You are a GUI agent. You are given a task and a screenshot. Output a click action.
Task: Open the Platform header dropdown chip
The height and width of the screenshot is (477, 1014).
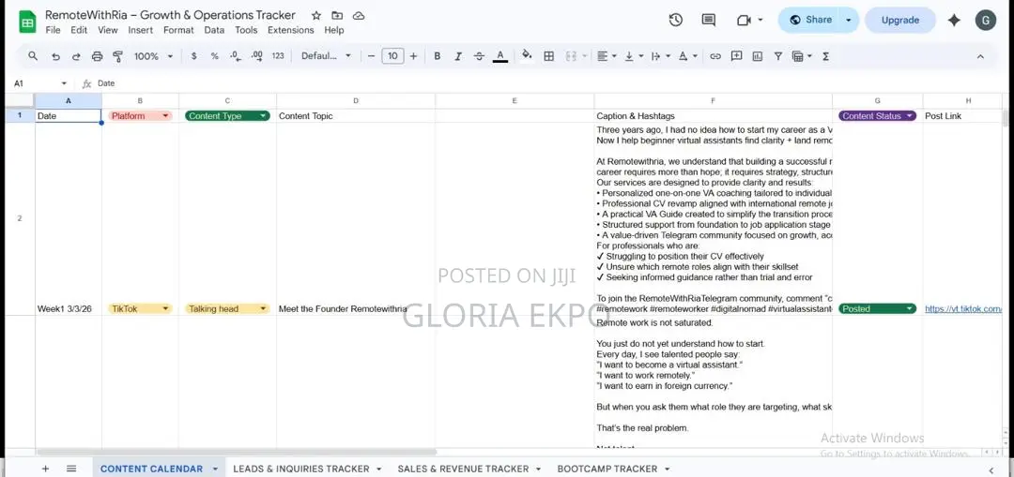[140, 116]
